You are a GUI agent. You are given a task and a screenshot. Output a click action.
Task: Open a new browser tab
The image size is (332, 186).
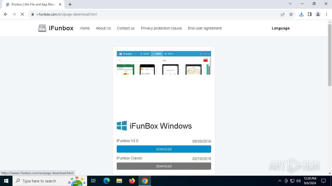point(70,4)
